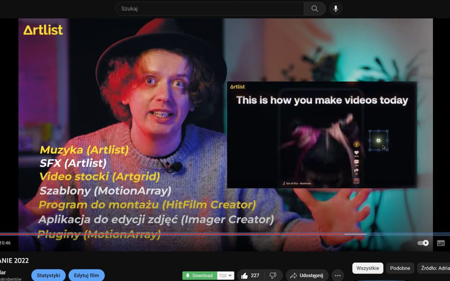The width and height of the screenshot is (450, 281).
Task: Share the video using Udostępnij
Action: click(307, 276)
